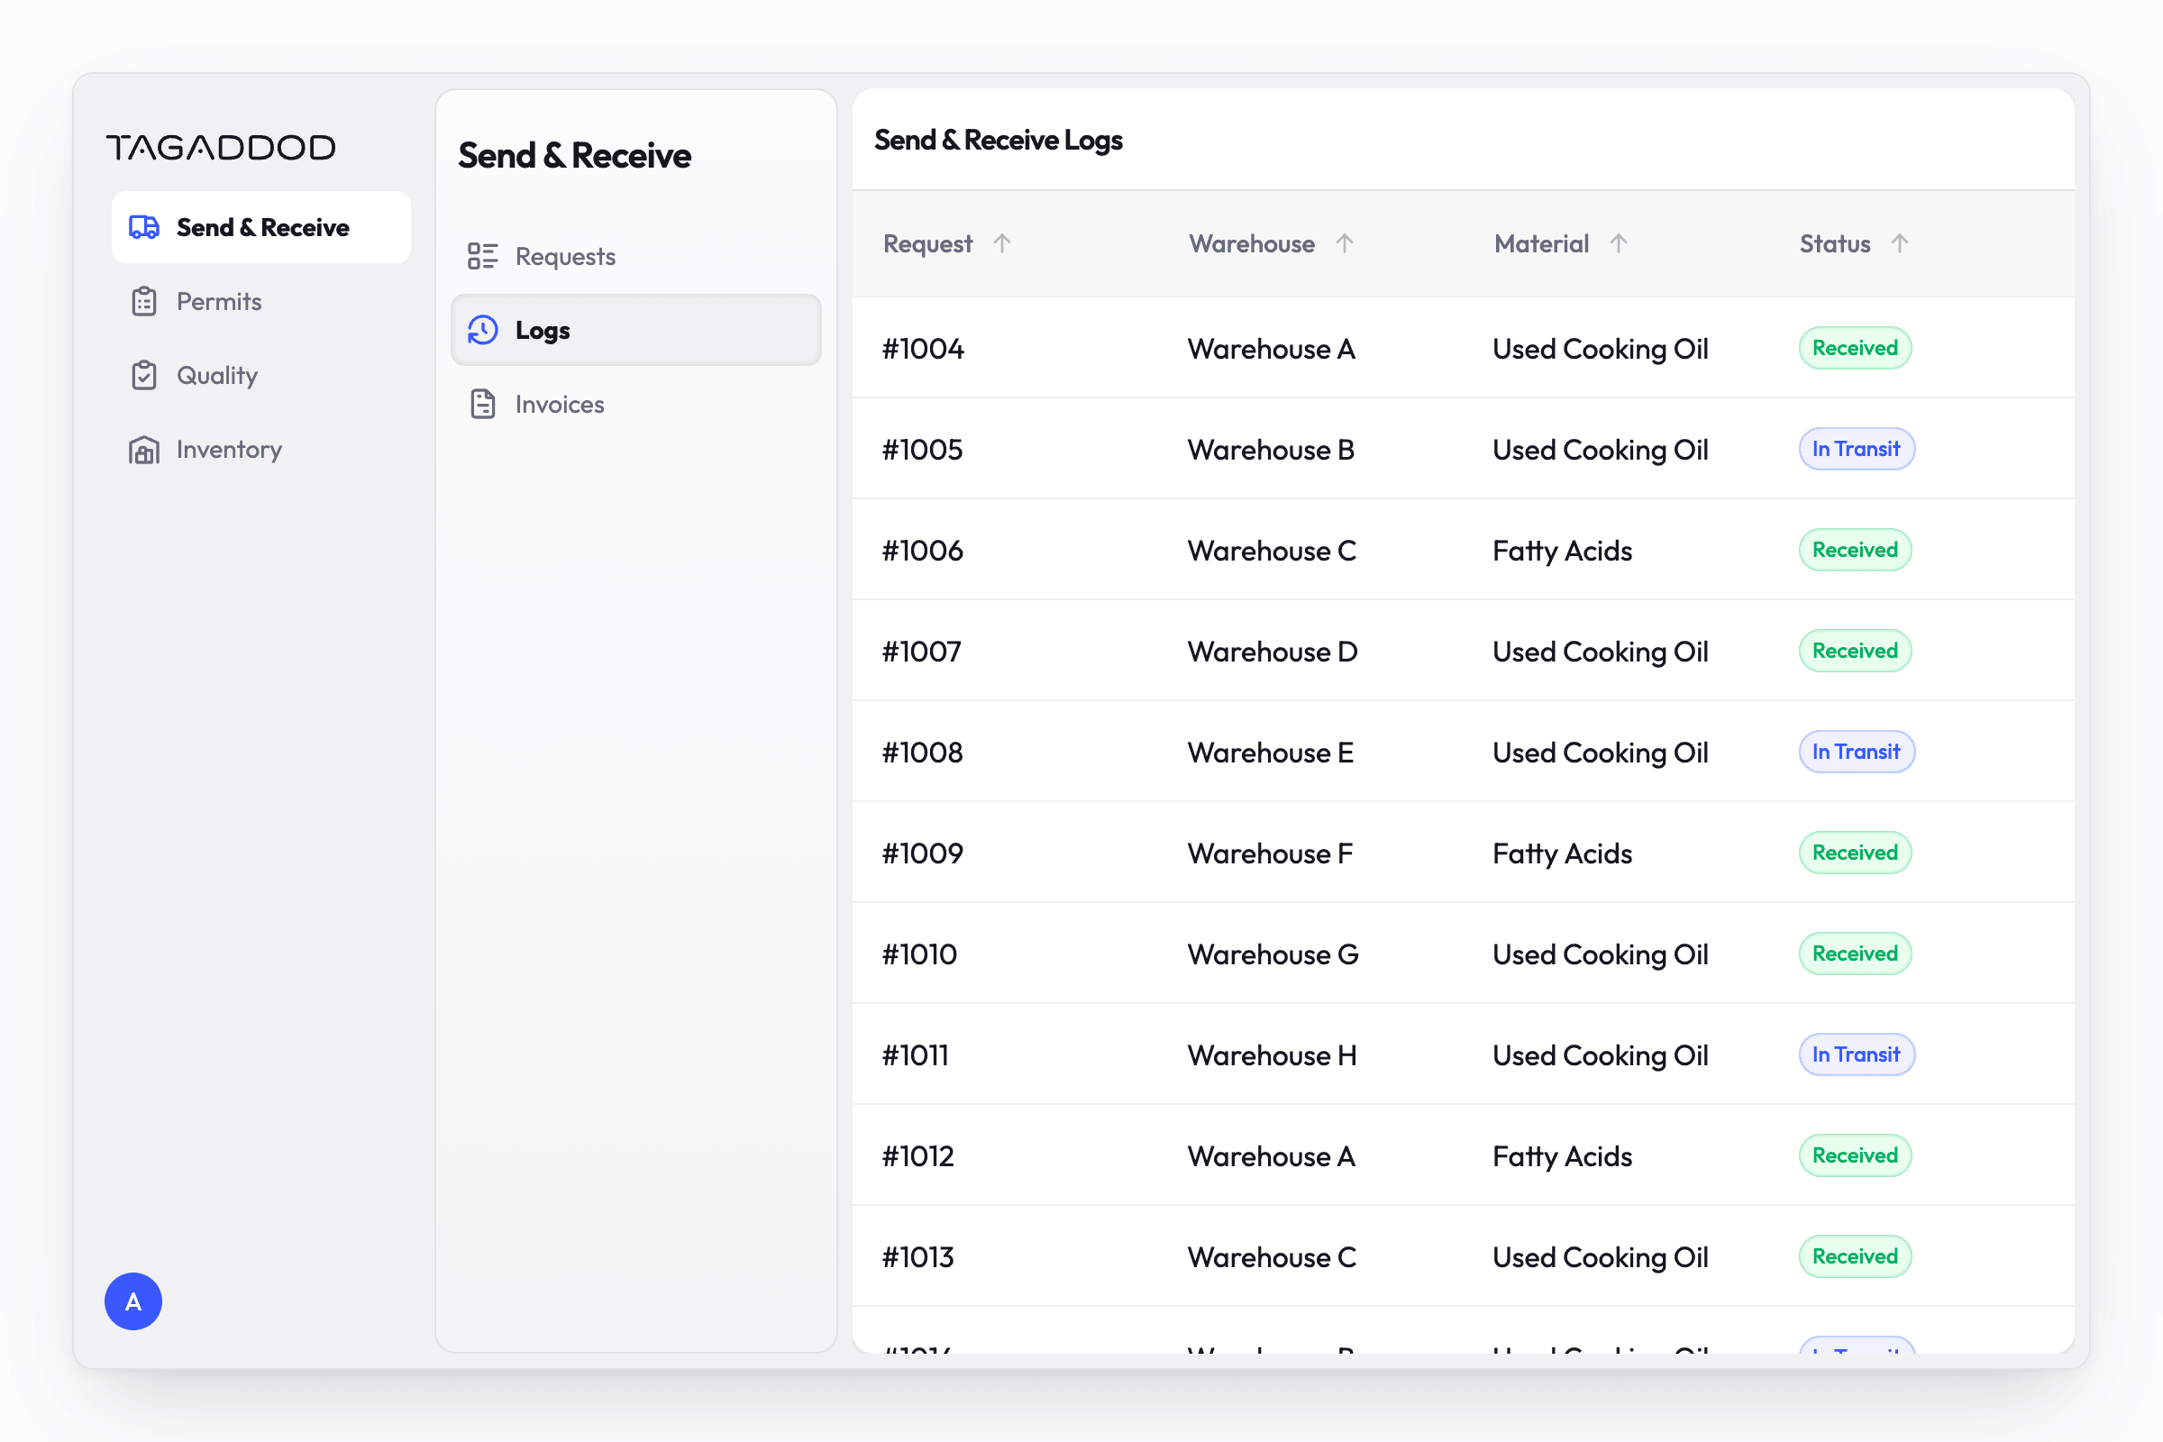
Task: Switch to the Invoices section
Action: click(x=635, y=405)
